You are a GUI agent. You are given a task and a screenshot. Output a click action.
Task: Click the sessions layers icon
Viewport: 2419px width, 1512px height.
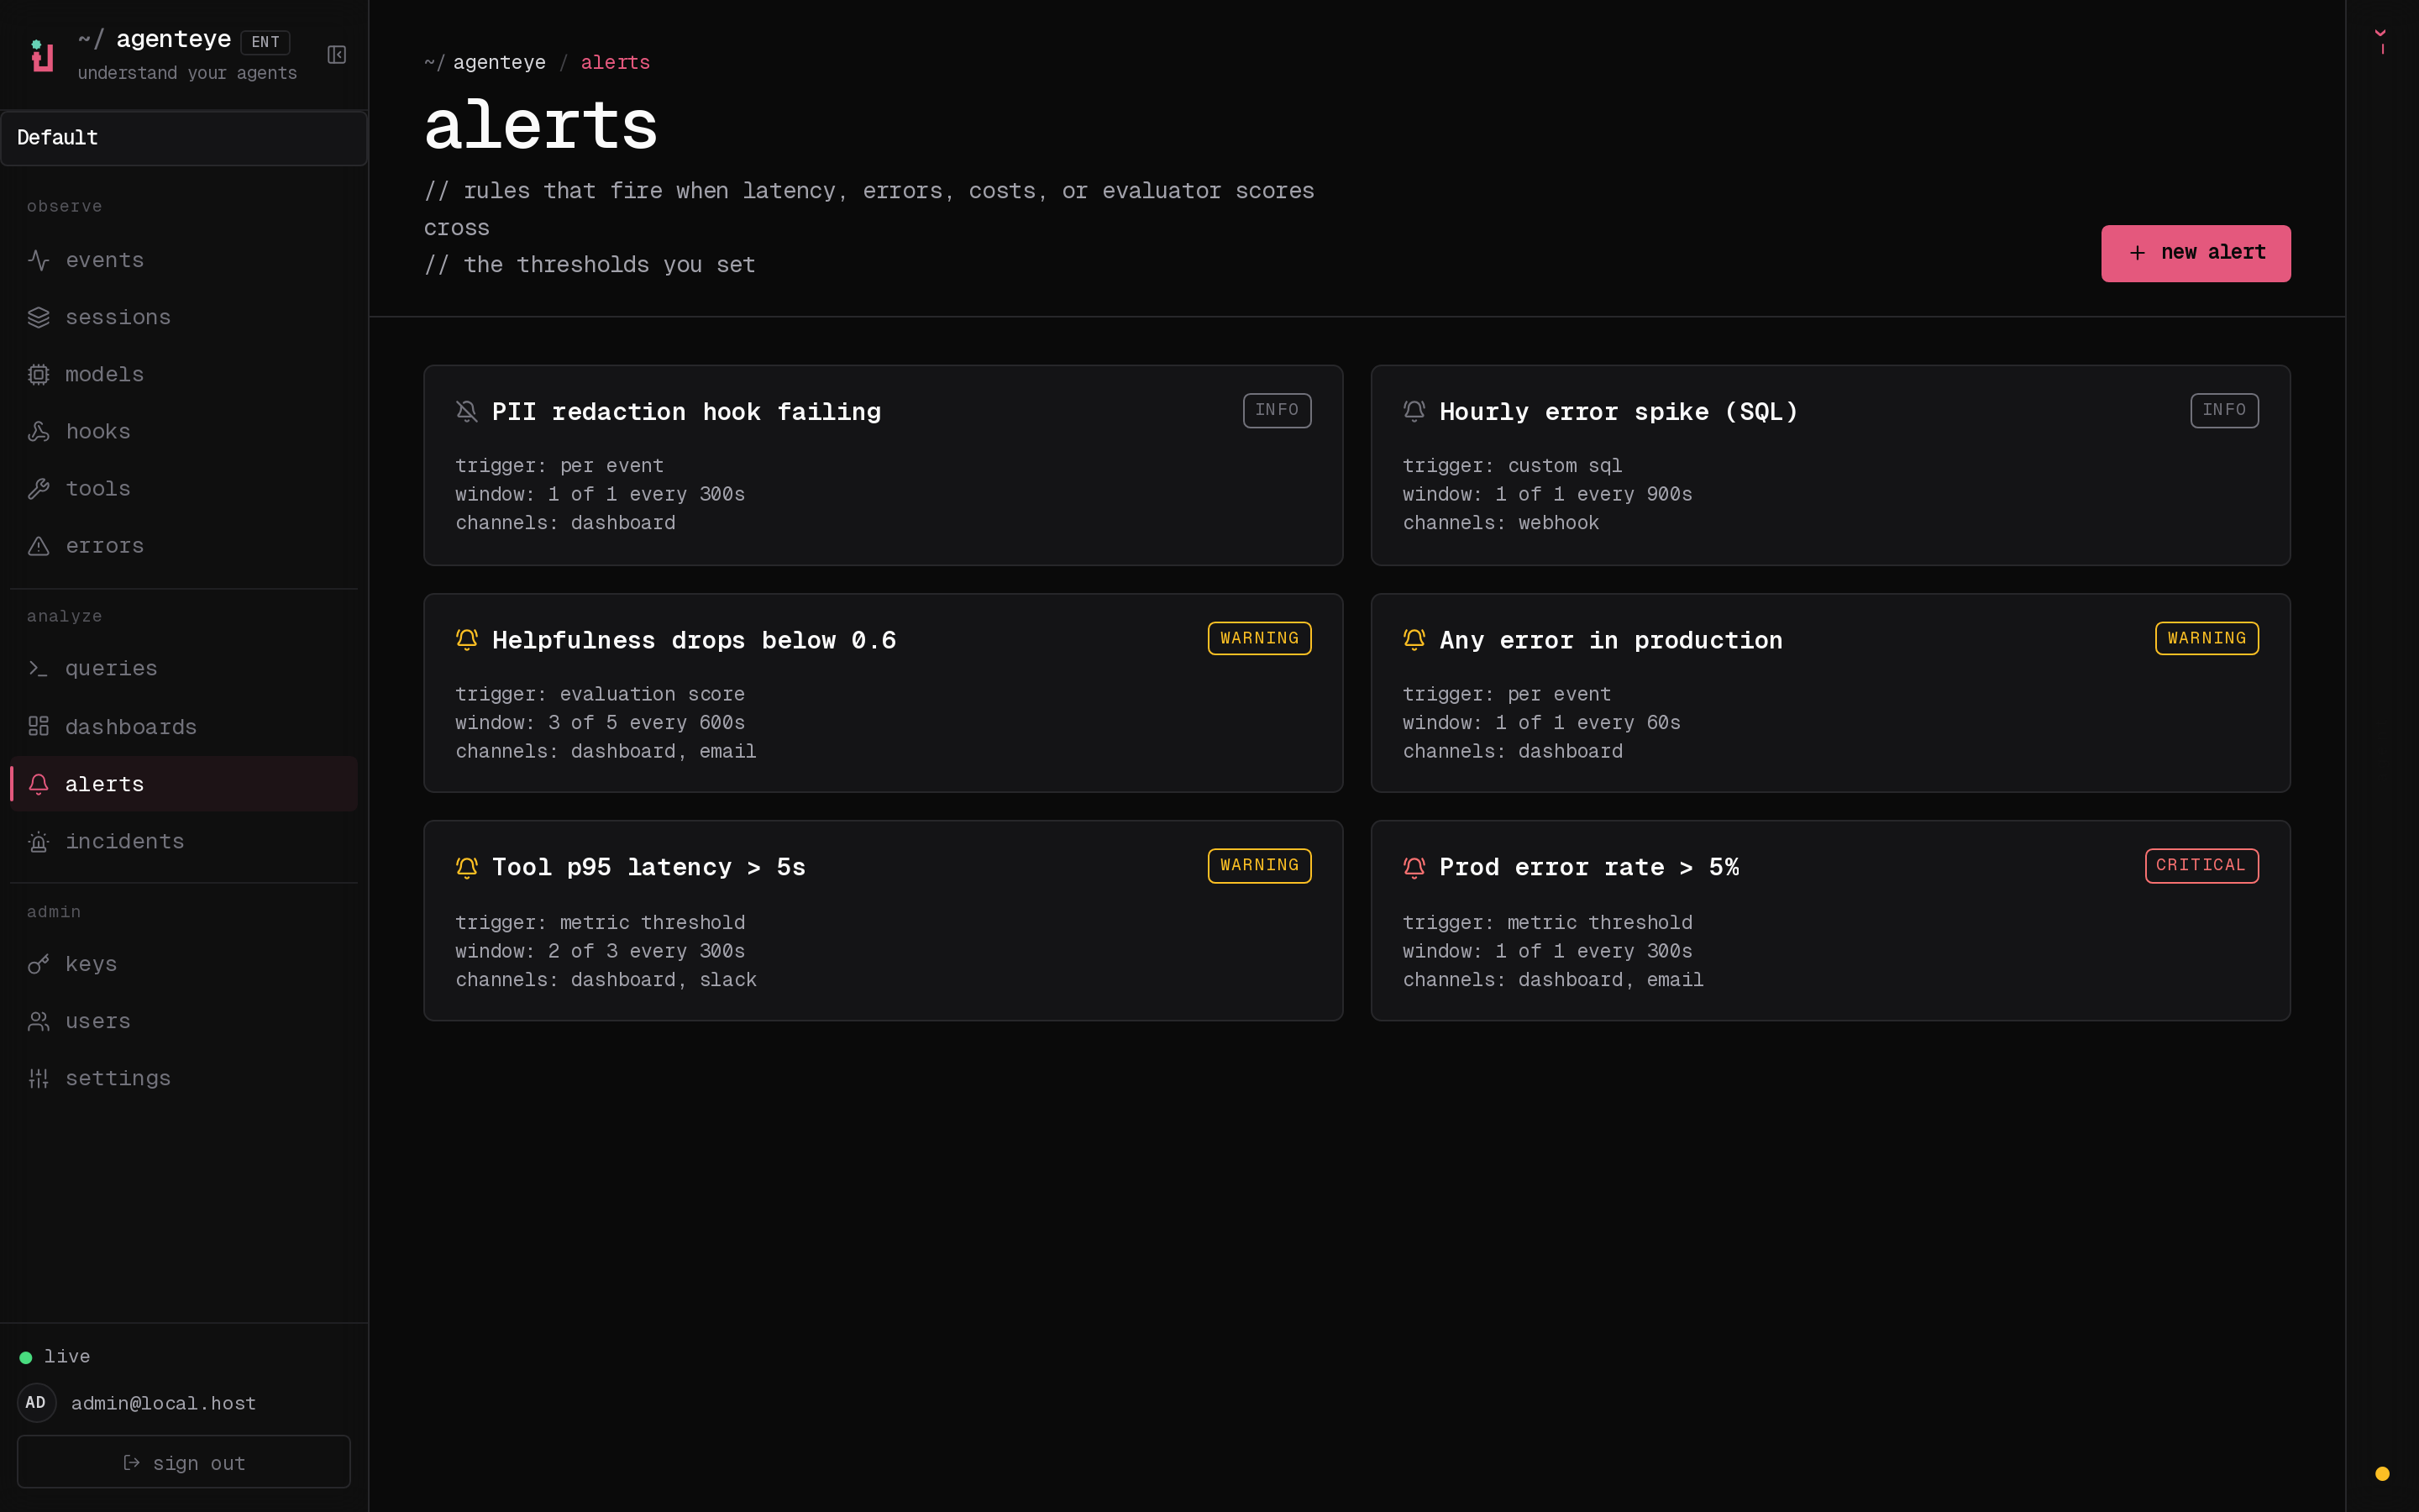click(39, 317)
